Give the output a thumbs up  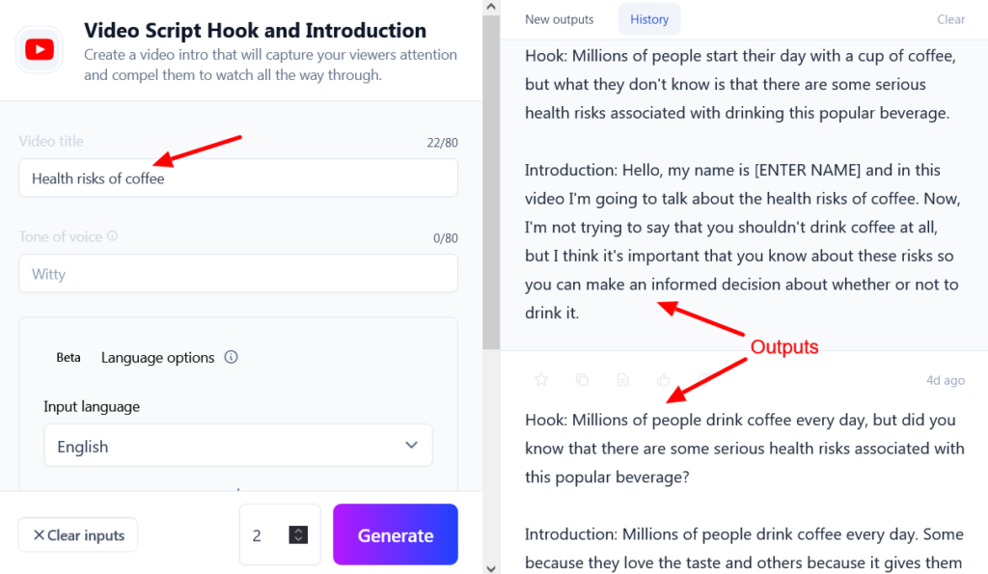(663, 379)
